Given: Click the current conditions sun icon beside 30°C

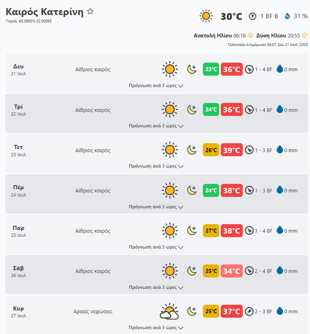Looking at the screenshot, I should coord(206,16).
